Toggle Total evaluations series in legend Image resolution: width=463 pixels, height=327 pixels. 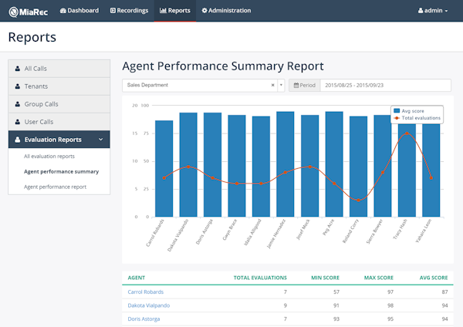coord(417,118)
